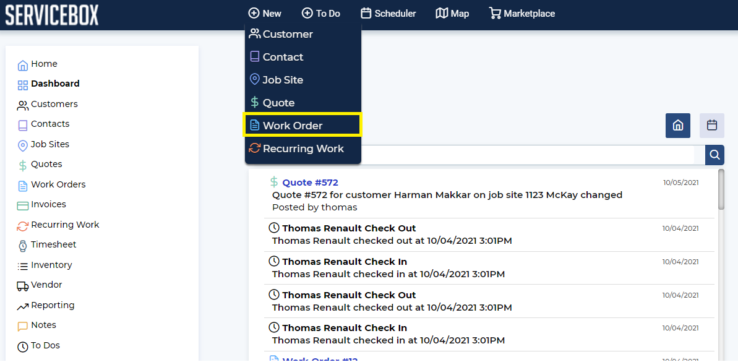Click the Customers people icon in sidebar

(23, 105)
